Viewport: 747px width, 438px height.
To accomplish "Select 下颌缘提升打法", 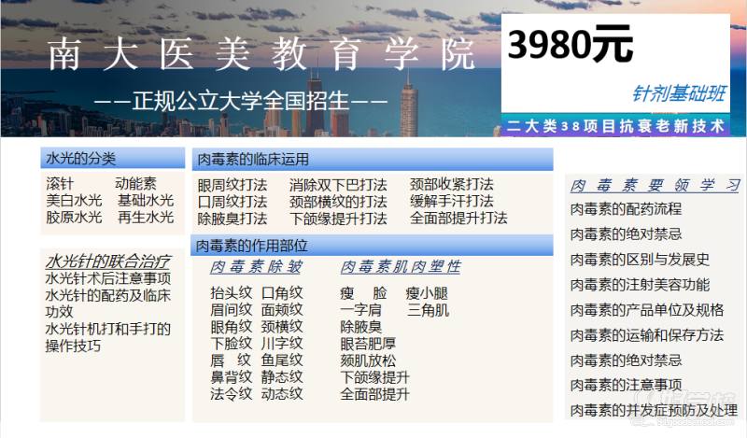I will [338, 219].
